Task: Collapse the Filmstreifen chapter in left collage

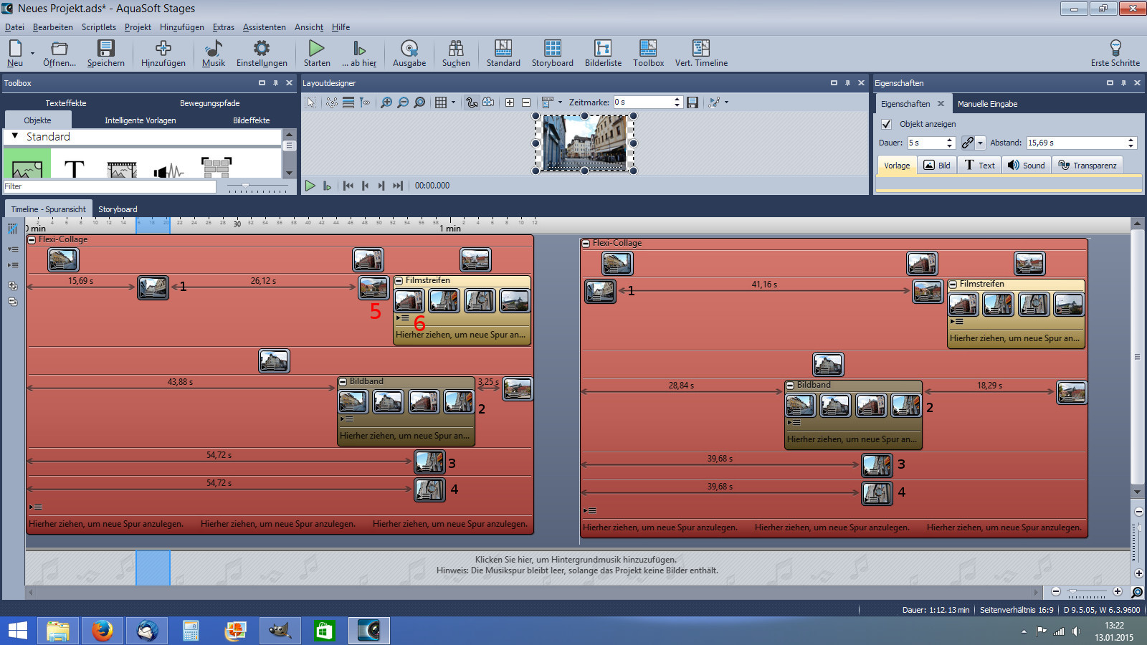Action: pyautogui.click(x=399, y=281)
